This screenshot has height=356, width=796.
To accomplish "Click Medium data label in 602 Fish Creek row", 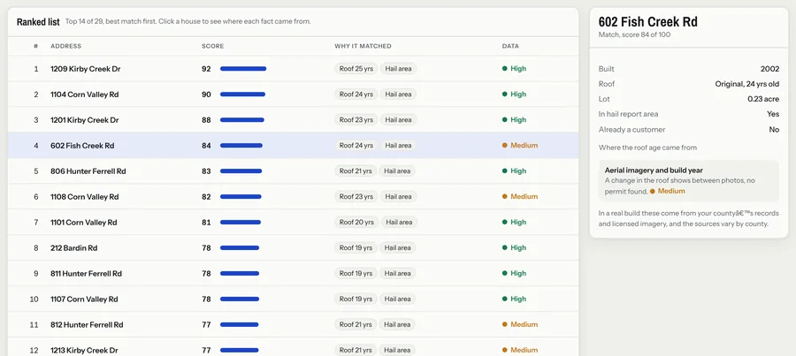I will (x=520, y=146).
